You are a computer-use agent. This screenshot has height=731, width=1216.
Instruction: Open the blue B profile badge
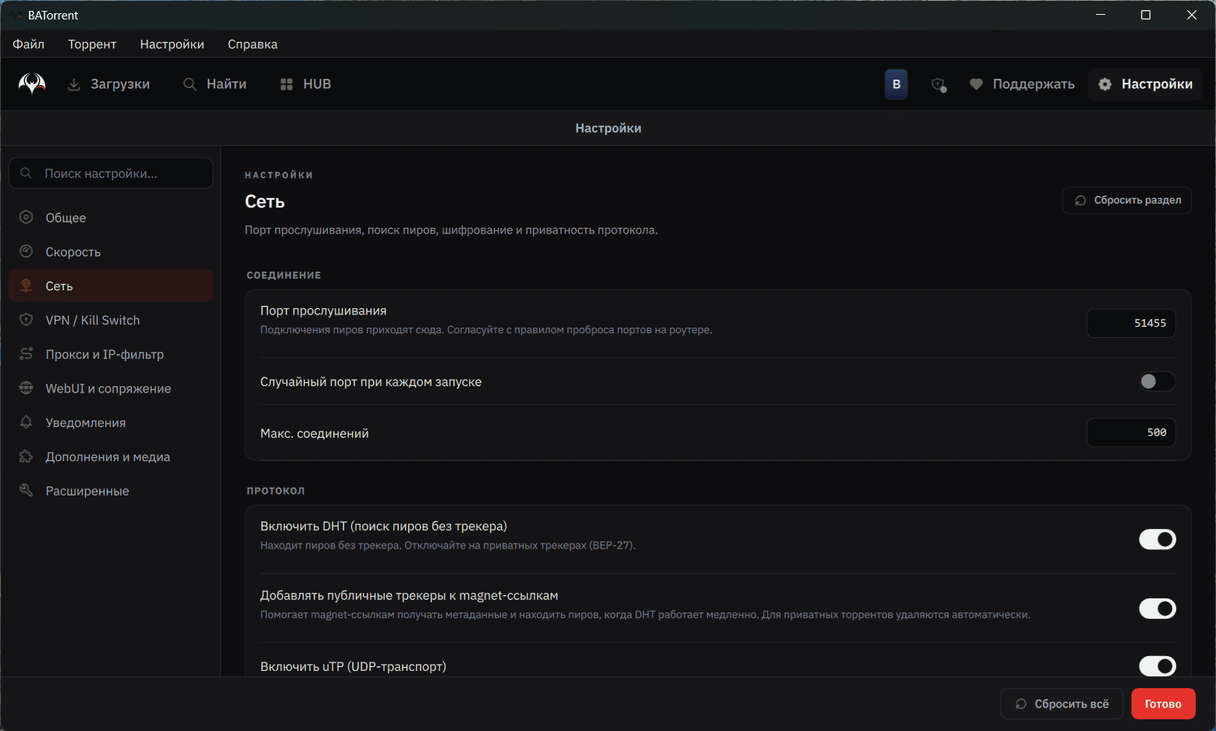[896, 84]
